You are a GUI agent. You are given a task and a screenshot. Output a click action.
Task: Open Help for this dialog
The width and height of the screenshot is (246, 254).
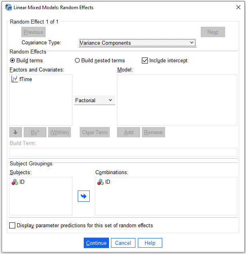click(150, 243)
